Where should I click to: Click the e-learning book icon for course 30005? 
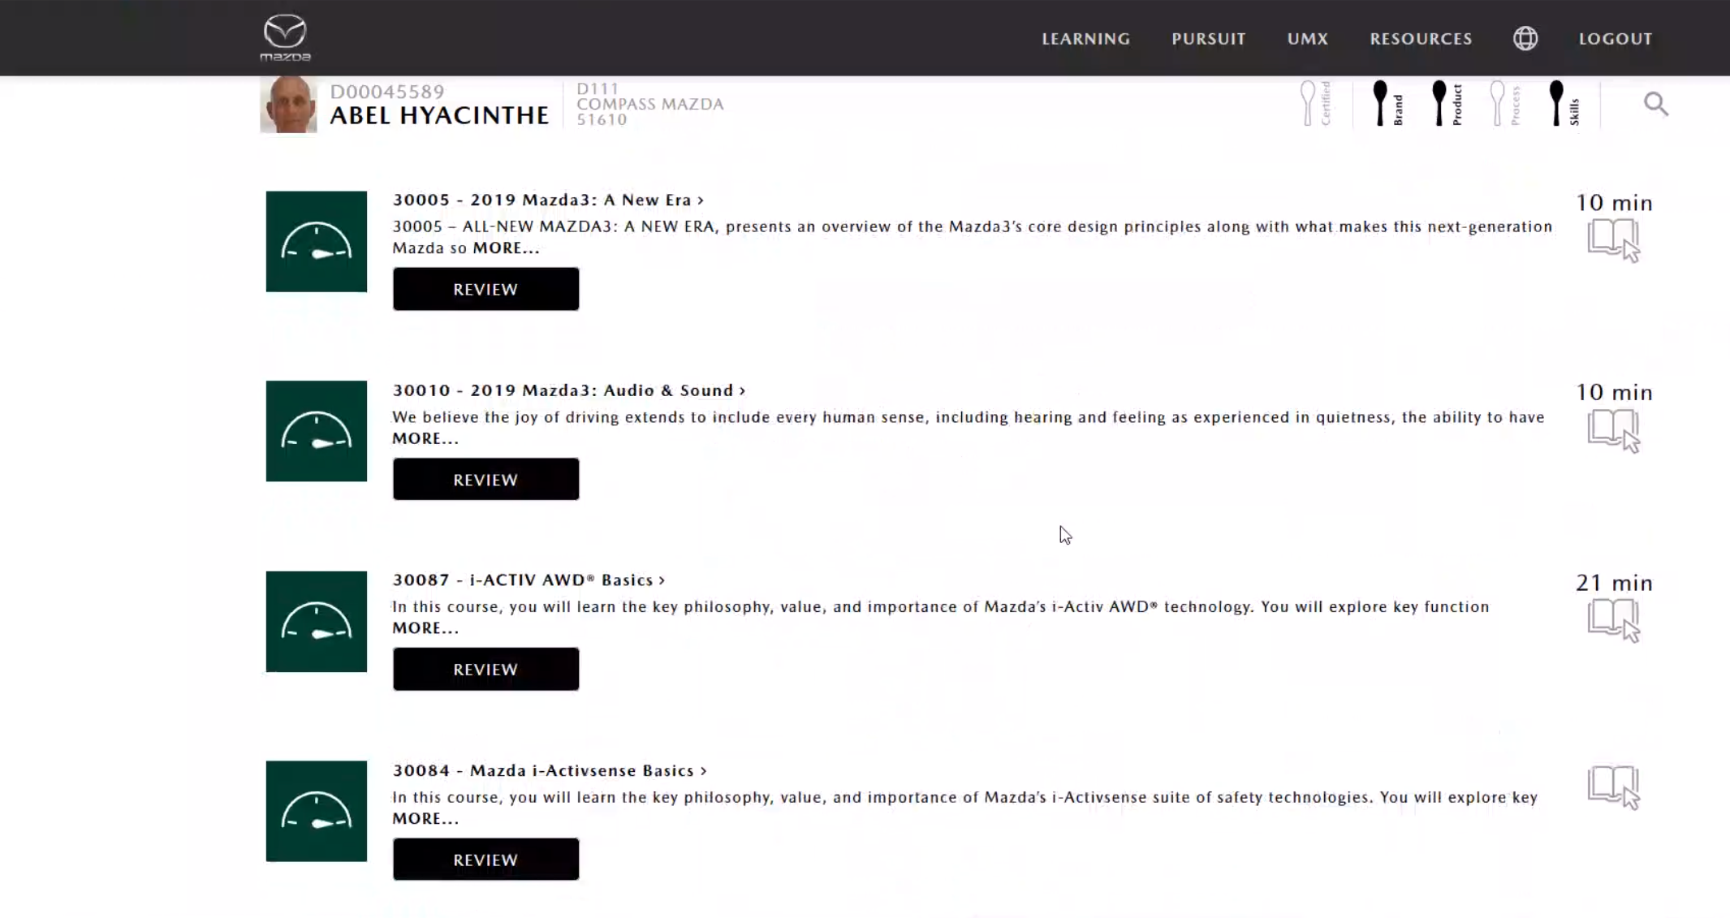pyautogui.click(x=1613, y=240)
